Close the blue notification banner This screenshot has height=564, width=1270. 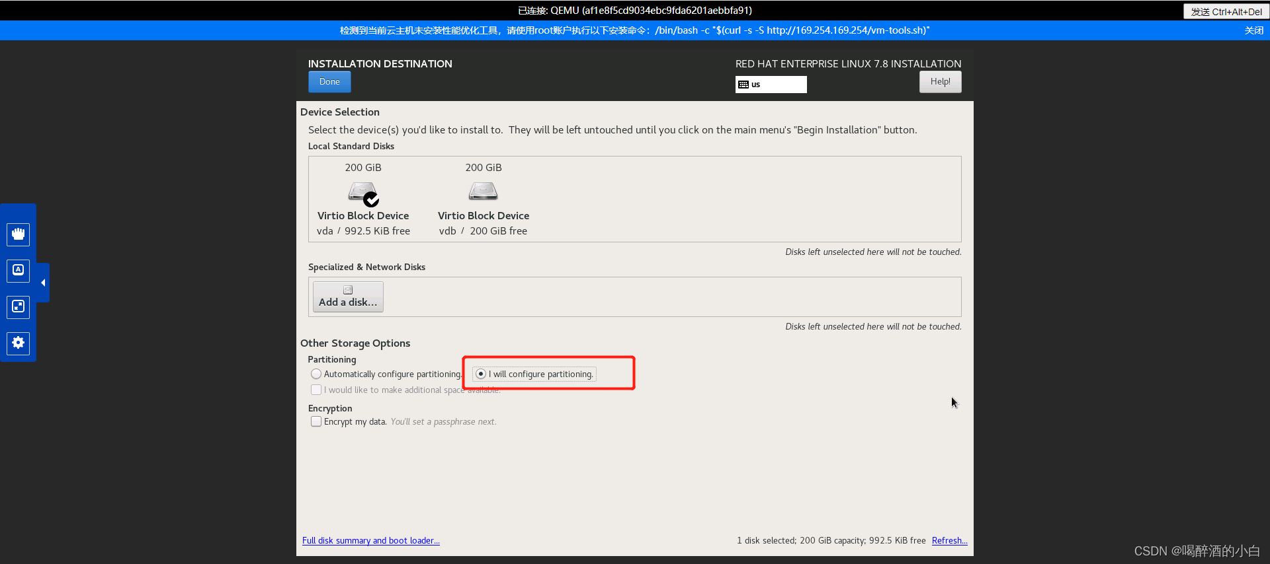point(1254,30)
